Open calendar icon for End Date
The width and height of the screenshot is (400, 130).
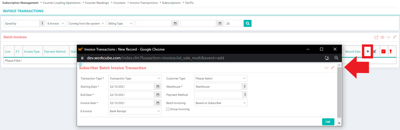158,95
